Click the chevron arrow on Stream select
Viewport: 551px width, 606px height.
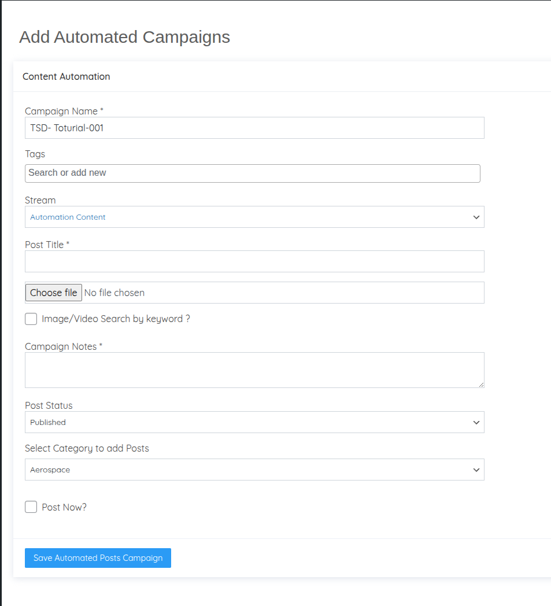(476, 217)
